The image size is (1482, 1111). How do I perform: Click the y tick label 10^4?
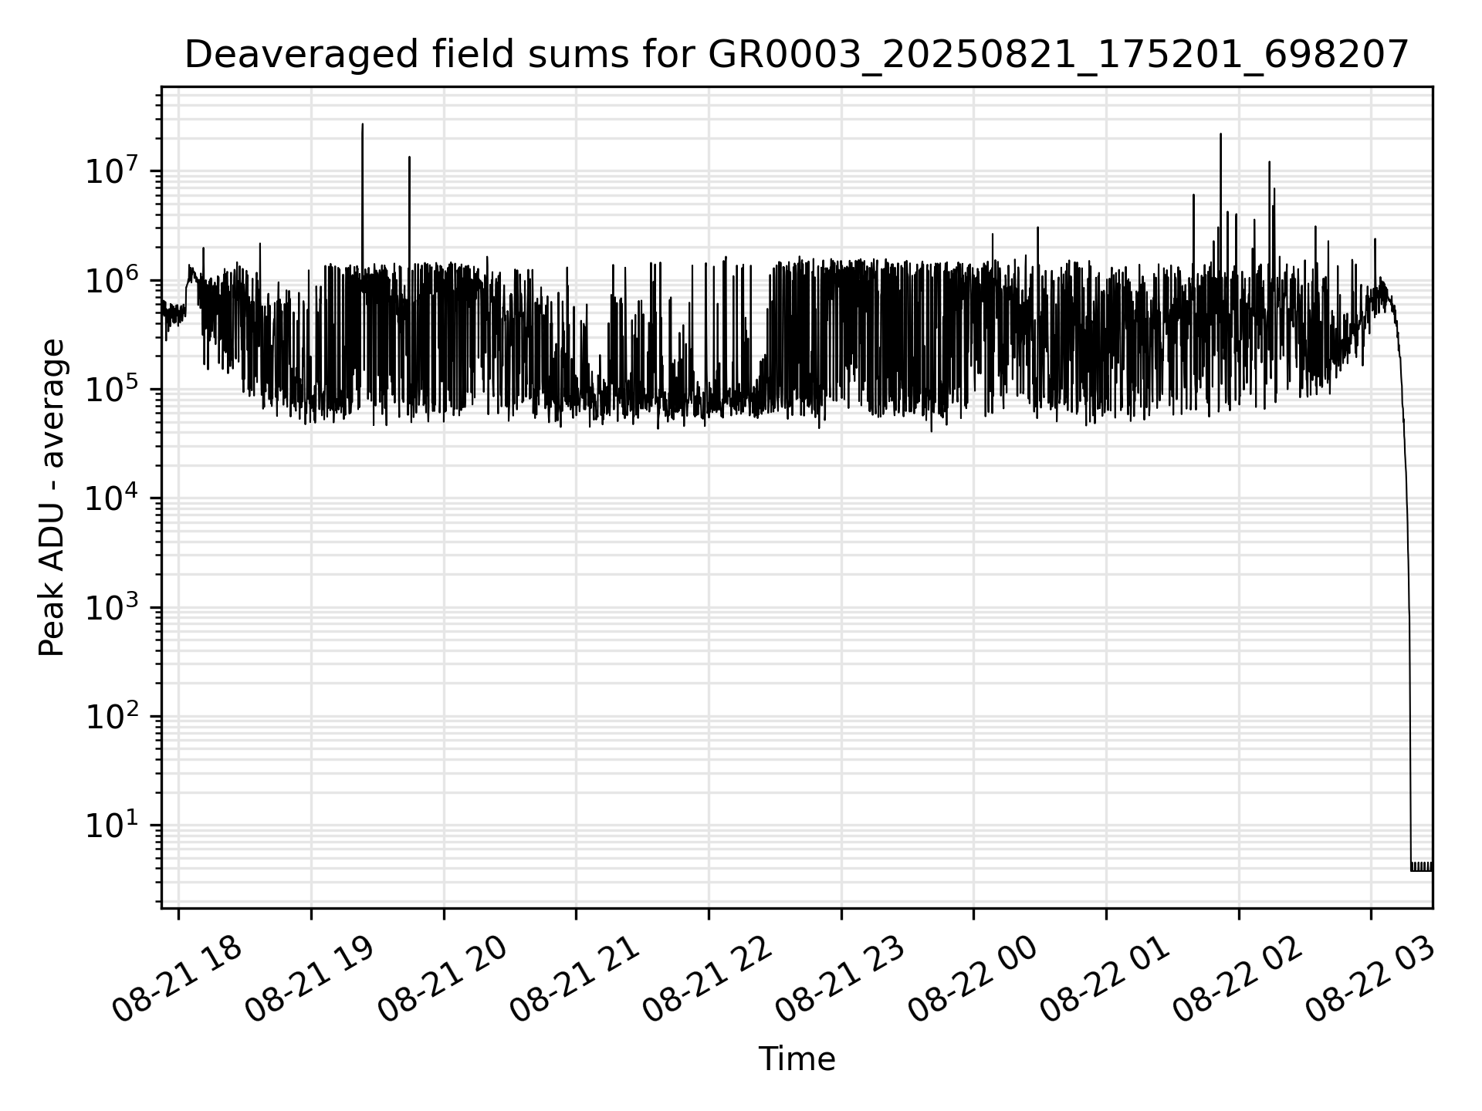point(111,498)
